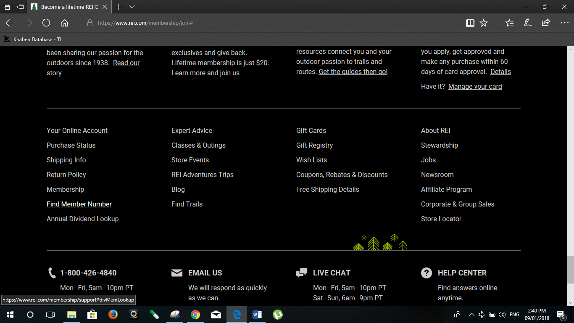
Task: Open Edge settings and more menu
Action: pos(564,23)
